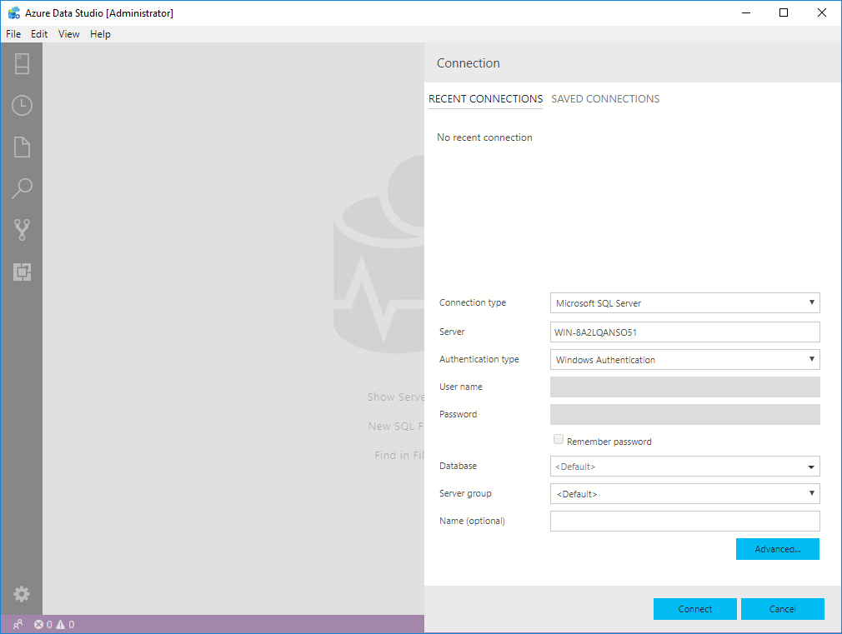Click the "Database" field label
This screenshot has width=842, height=634.
pyautogui.click(x=458, y=466)
